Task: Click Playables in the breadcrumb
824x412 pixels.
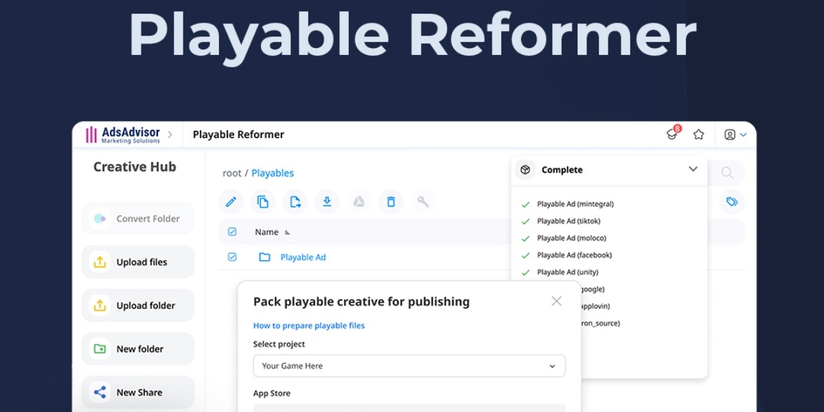Action: click(x=273, y=173)
